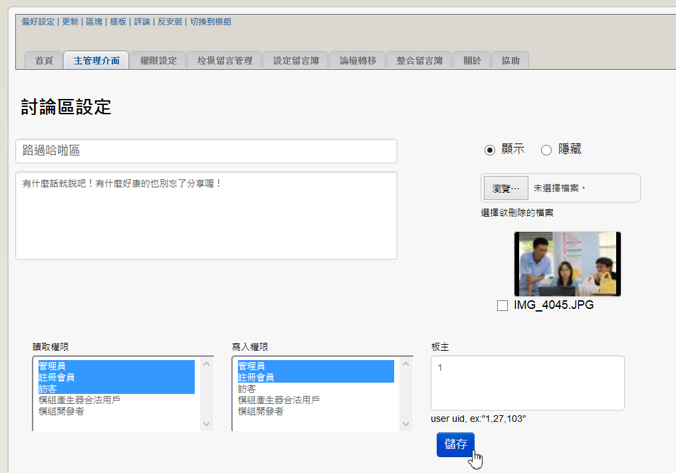Click the 瀏覽 file browse button
Image resolution: width=676 pixels, height=473 pixels.
click(505, 188)
